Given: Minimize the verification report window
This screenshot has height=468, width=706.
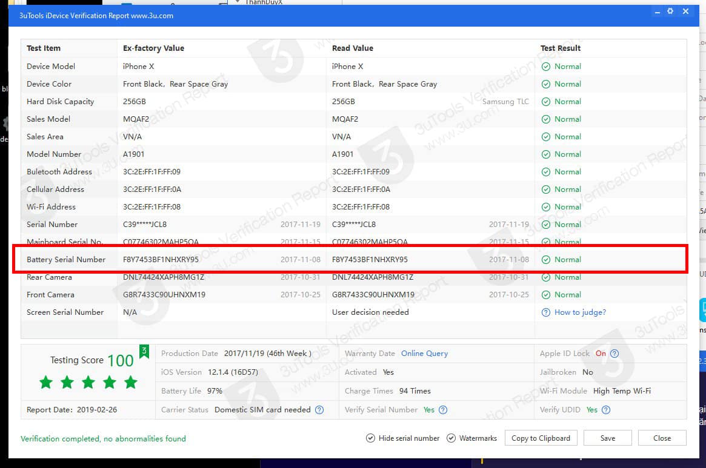Looking at the screenshot, I should tap(656, 12).
